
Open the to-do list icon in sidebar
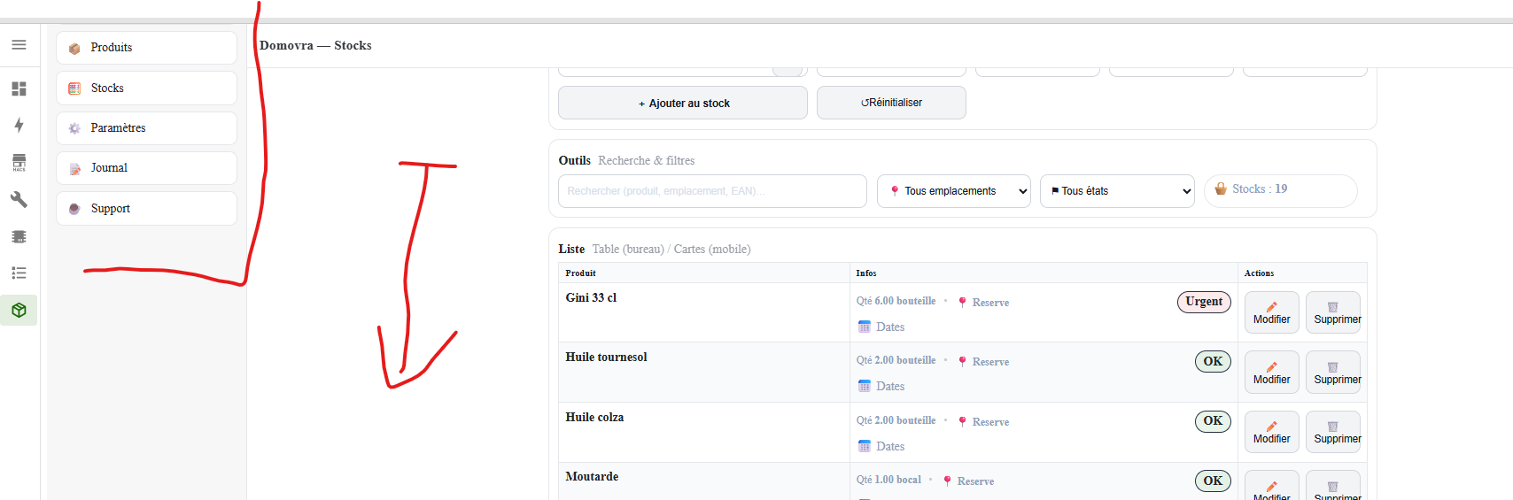point(19,273)
